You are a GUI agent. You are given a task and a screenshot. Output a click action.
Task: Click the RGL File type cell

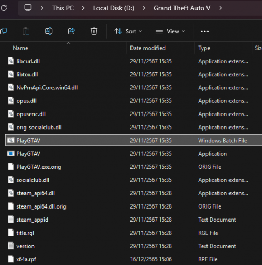pos(208,233)
